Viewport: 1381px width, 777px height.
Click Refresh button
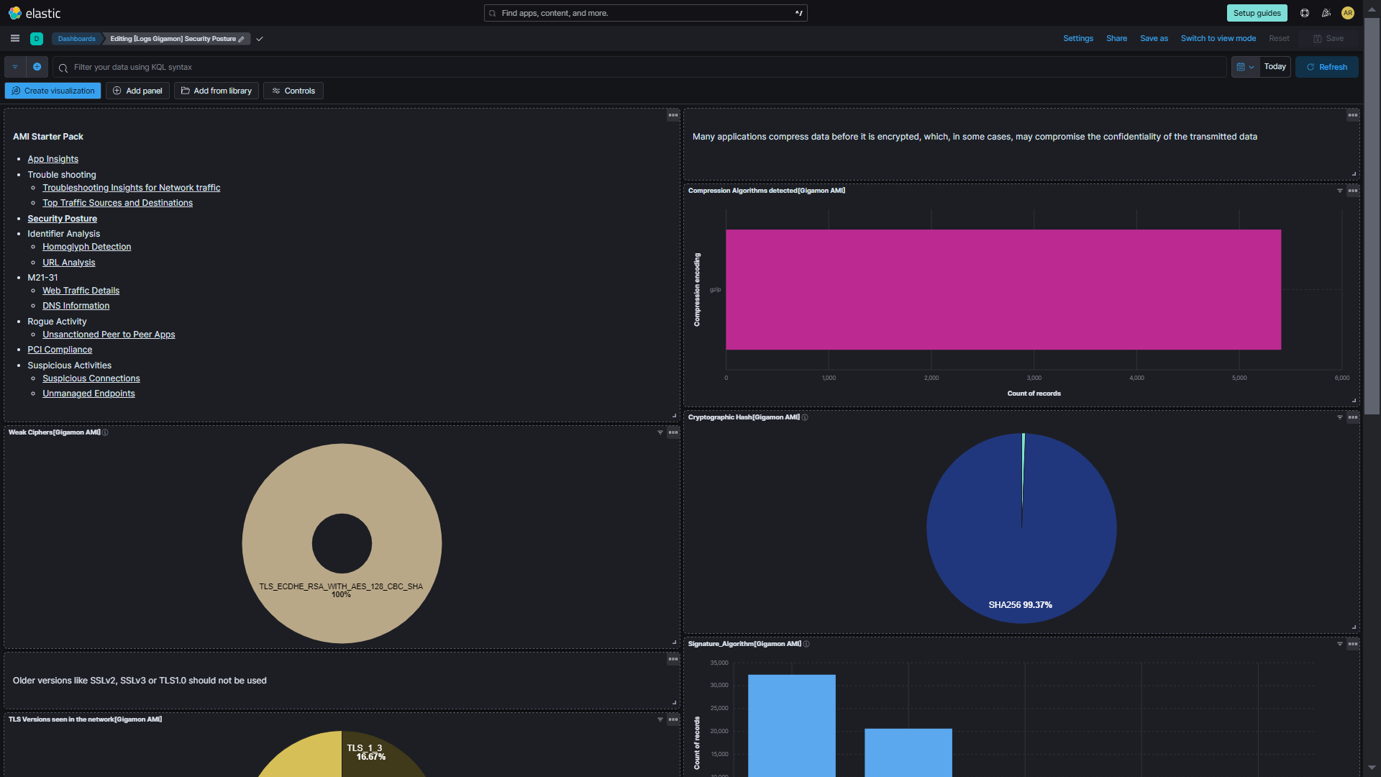point(1326,67)
